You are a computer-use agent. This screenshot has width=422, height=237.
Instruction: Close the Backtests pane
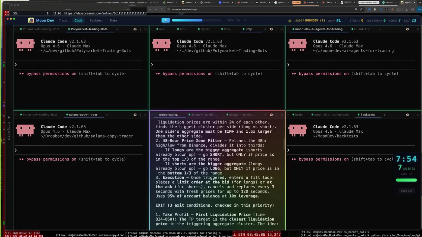418,115
